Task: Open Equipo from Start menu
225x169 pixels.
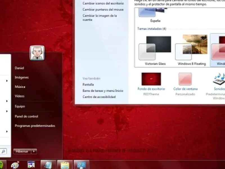Action: [x=20, y=106]
